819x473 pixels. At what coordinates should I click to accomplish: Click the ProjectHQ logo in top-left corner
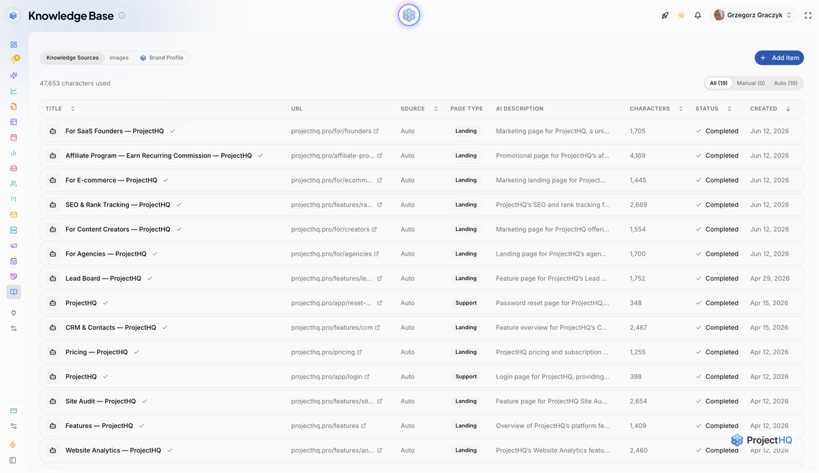point(14,15)
